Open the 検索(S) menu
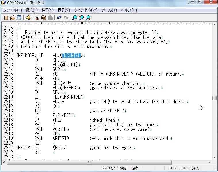The height and width of the screenshot is (172, 218). click(x=48, y=10)
